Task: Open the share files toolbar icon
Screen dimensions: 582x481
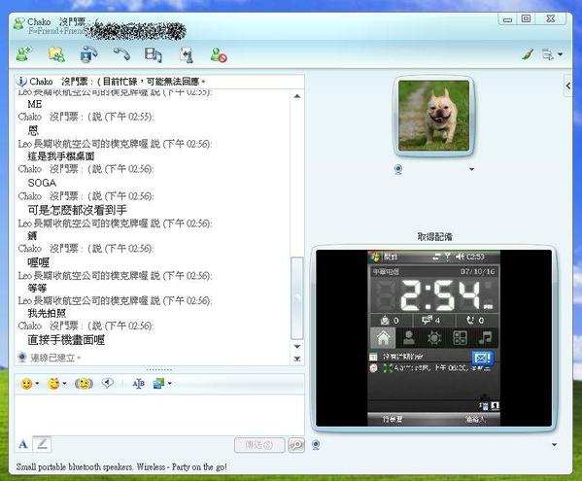Action: click(56, 55)
